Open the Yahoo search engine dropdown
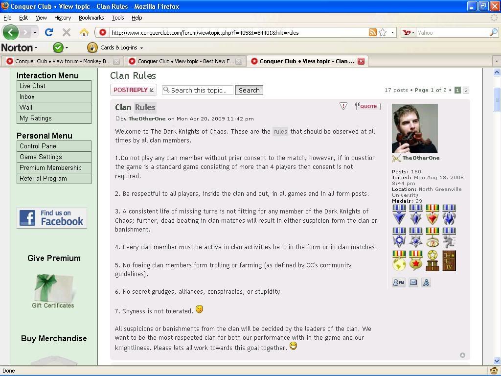 408,33
